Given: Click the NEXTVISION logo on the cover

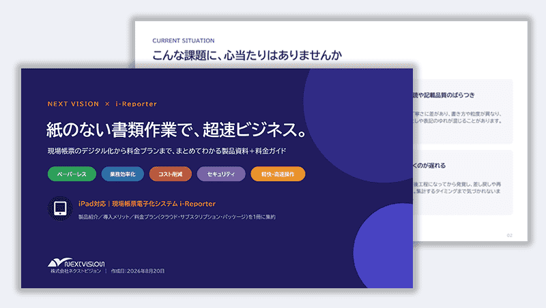Looking at the screenshot, I should (76, 262).
